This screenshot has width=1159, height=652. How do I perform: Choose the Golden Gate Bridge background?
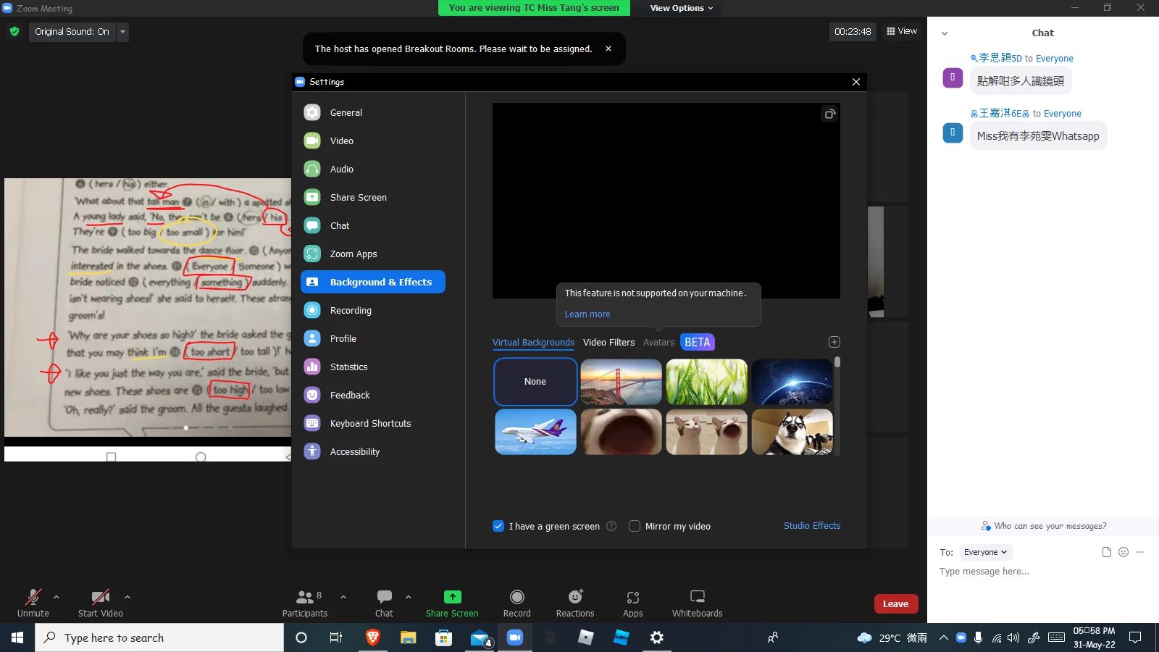pyautogui.click(x=621, y=382)
